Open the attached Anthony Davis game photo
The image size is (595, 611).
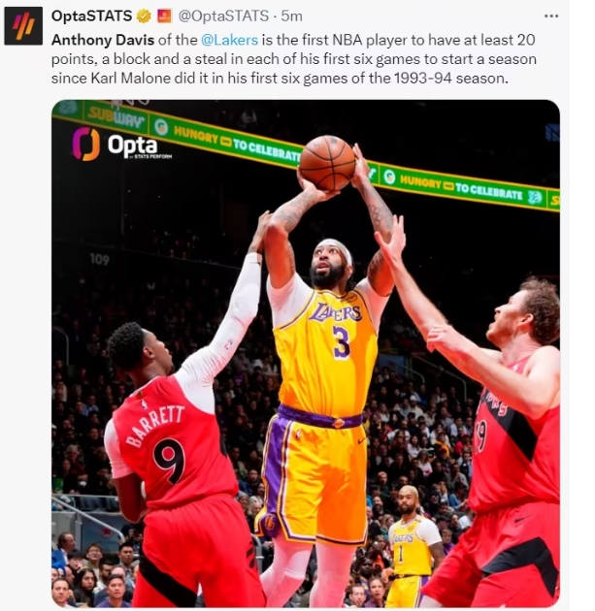306,353
